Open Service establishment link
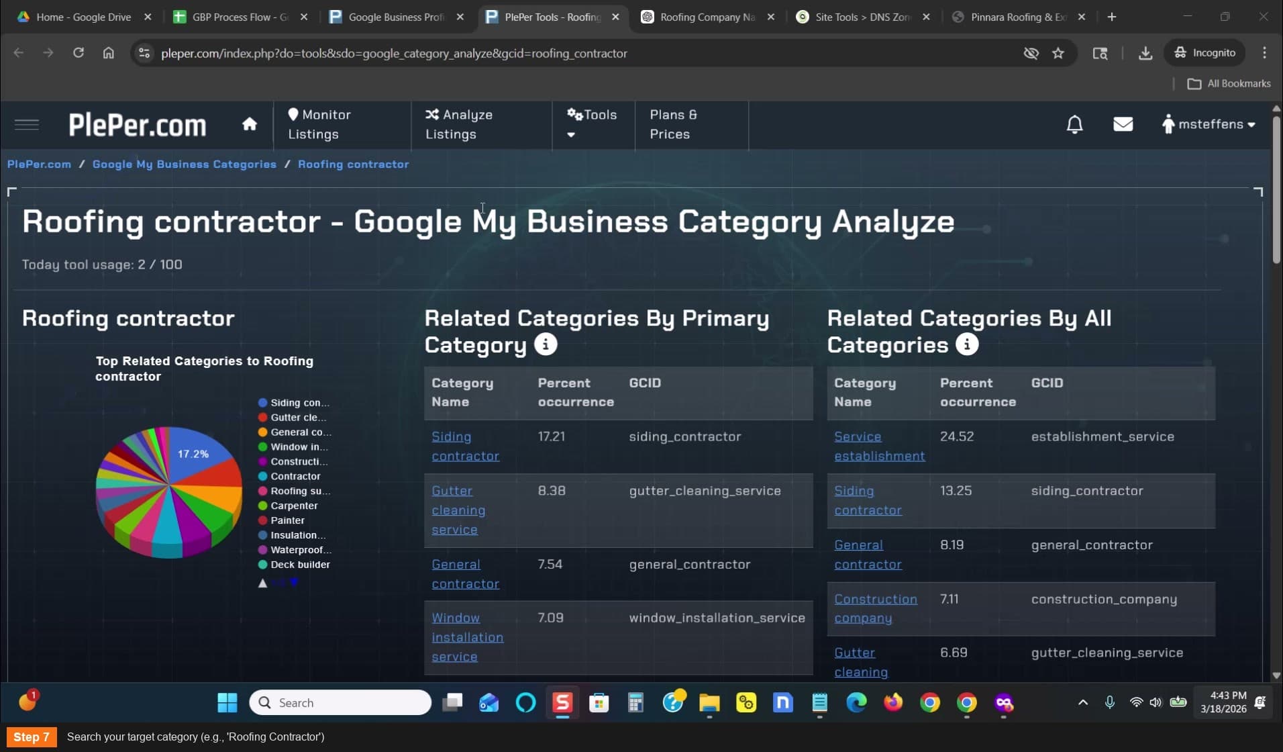This screenshot has height=752, width=1283. click(879, 446)
